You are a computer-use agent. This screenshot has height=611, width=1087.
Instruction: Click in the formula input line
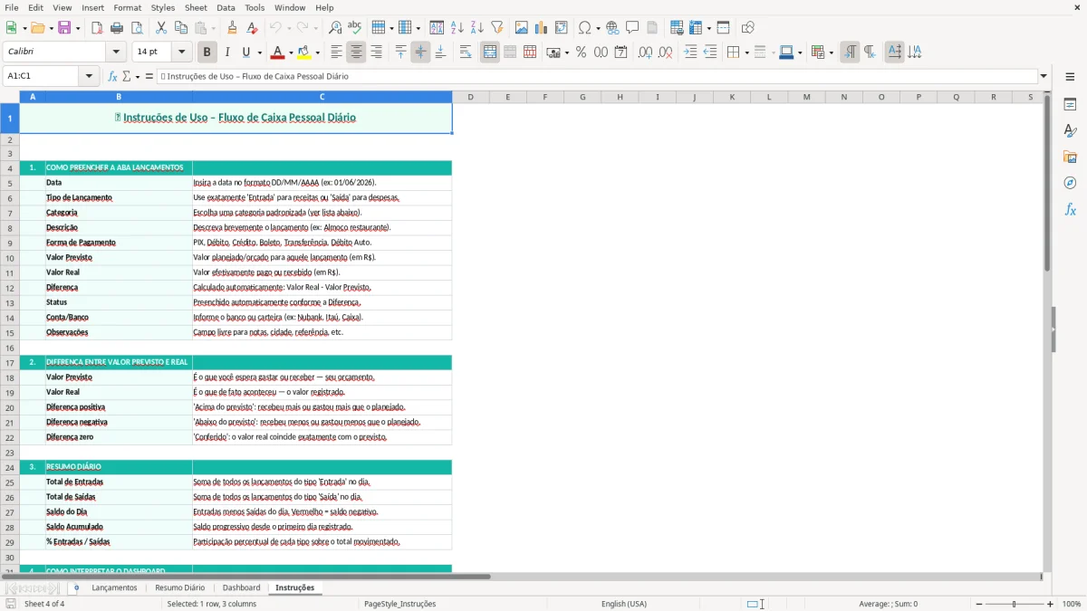[x=596, y=76]
